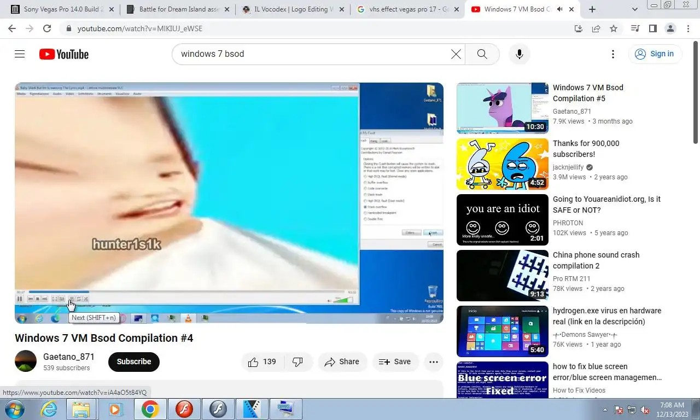Open Windows Media Player from taskbar

point(115,409)
